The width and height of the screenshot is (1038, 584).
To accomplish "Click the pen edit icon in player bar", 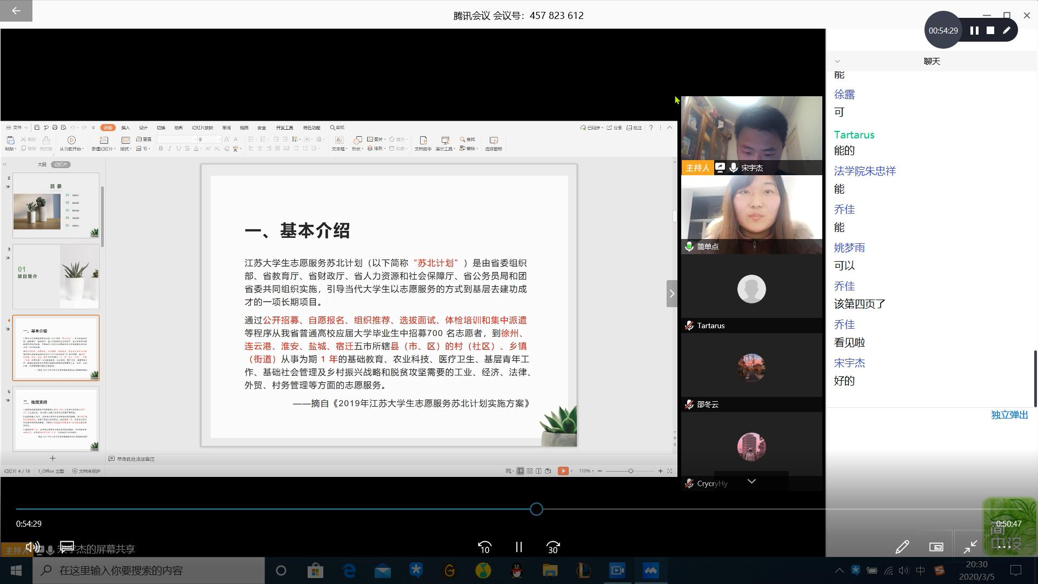I will 902,547.
